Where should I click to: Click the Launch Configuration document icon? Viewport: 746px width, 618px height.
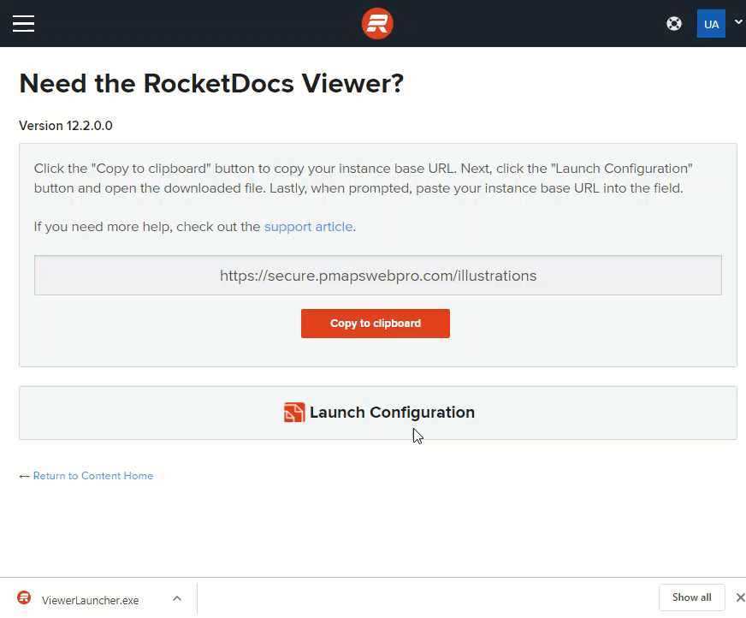point(294,413)
